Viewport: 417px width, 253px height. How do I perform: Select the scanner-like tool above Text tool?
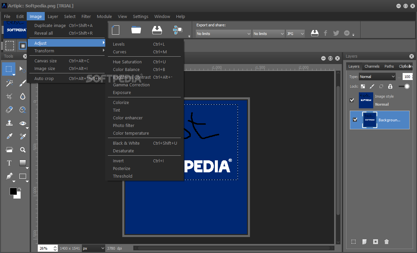[9, 150]
